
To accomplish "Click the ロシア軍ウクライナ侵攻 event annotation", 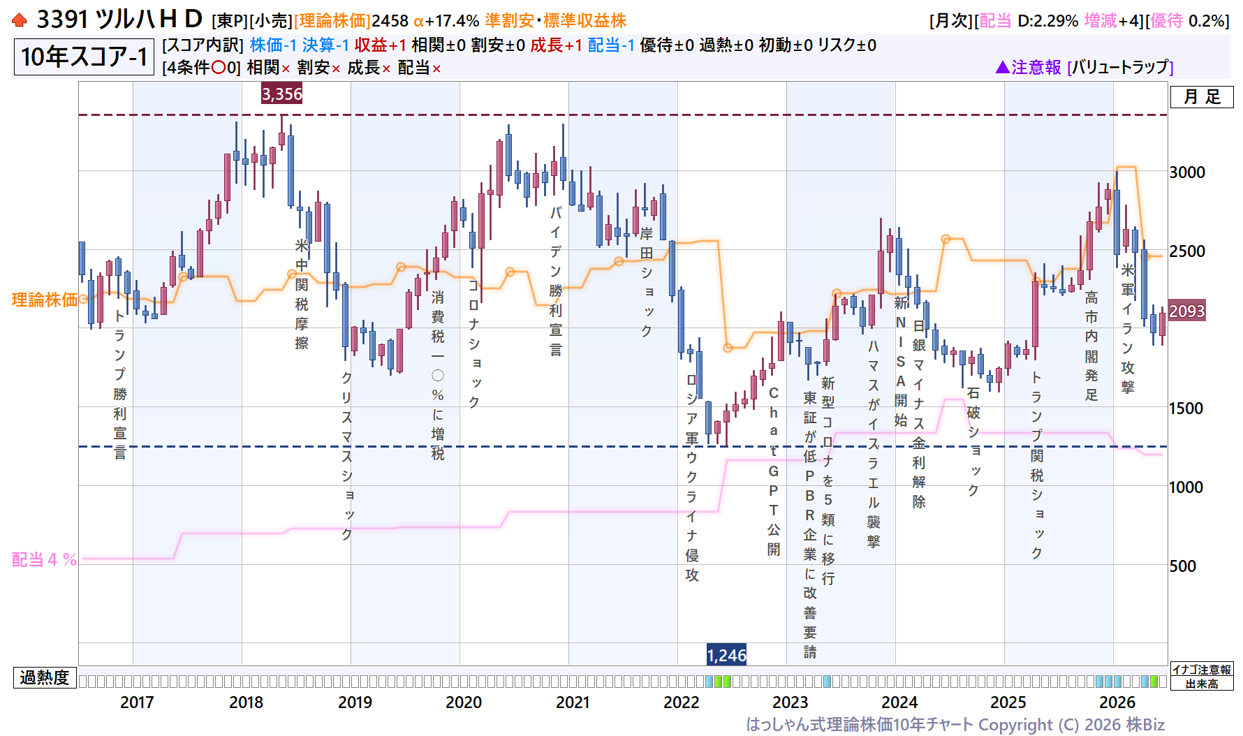I will coord(692,477).
